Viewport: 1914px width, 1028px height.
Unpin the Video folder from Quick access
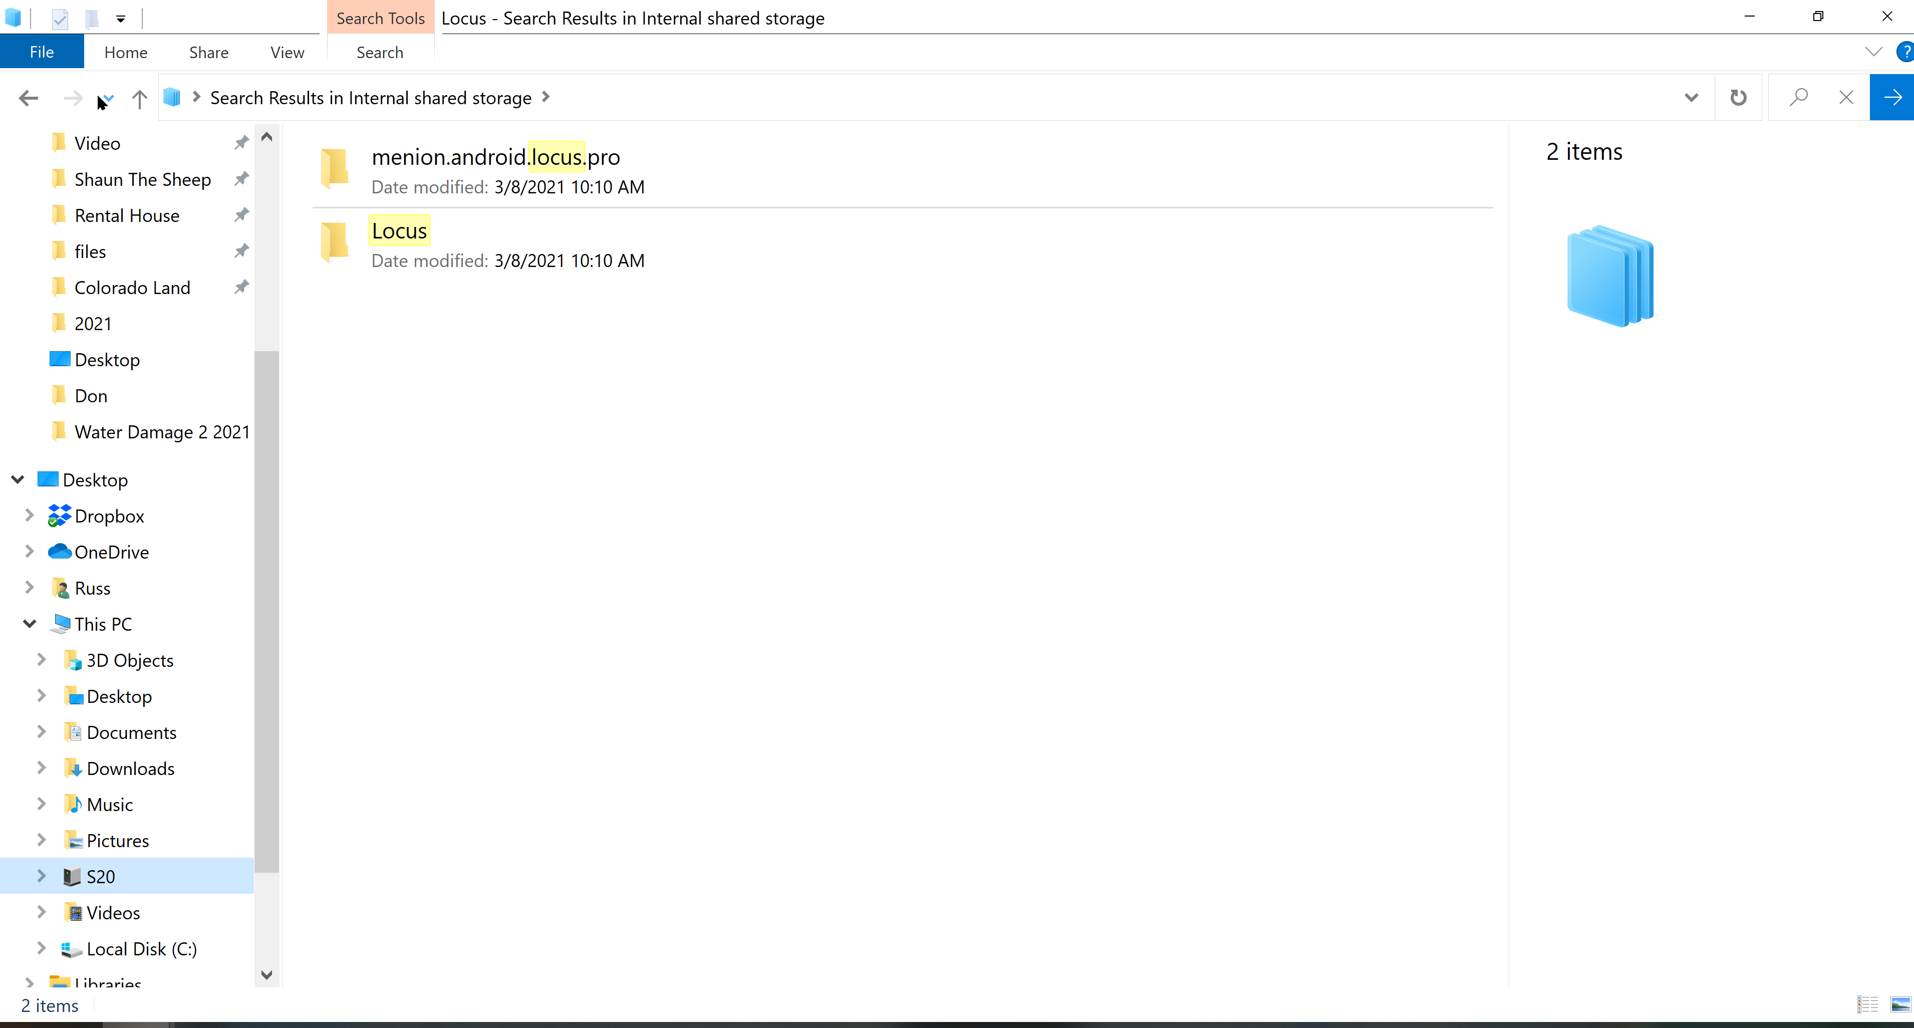click(241, 143)
